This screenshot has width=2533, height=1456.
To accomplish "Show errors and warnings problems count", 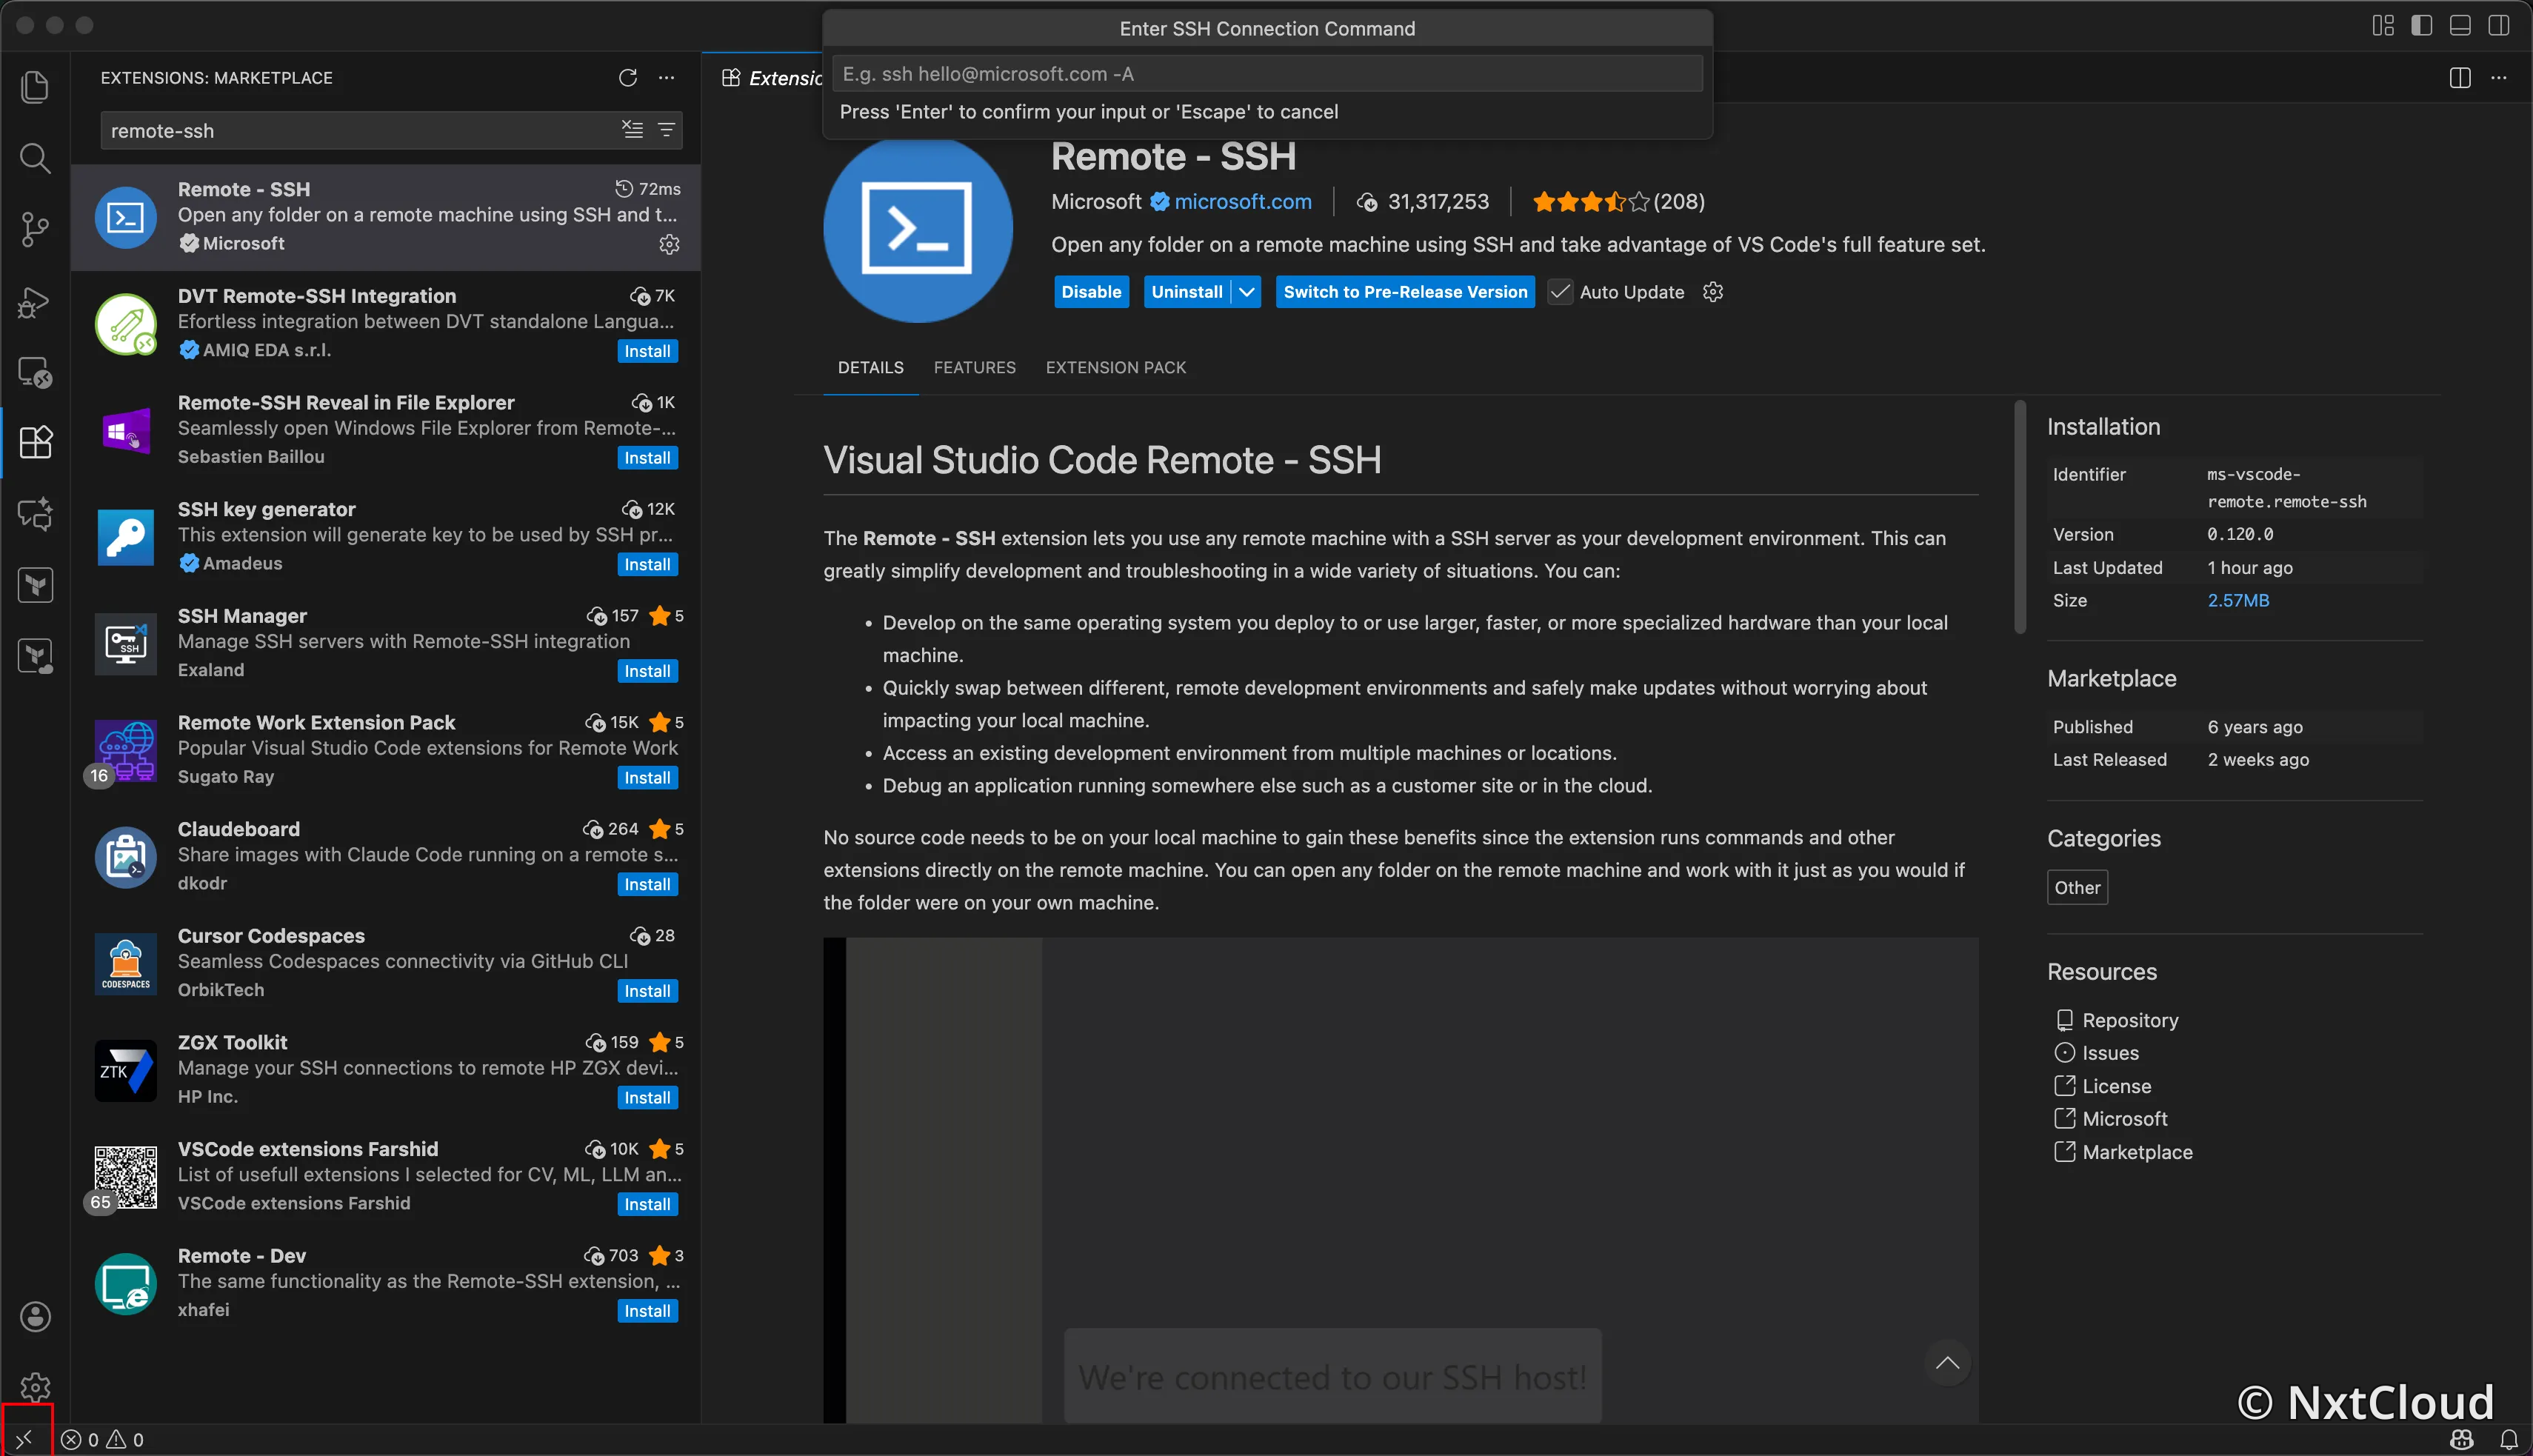I will tap(103, 1440).
